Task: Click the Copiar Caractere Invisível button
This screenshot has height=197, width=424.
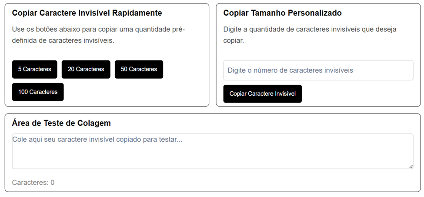Action: coord(262,93)
